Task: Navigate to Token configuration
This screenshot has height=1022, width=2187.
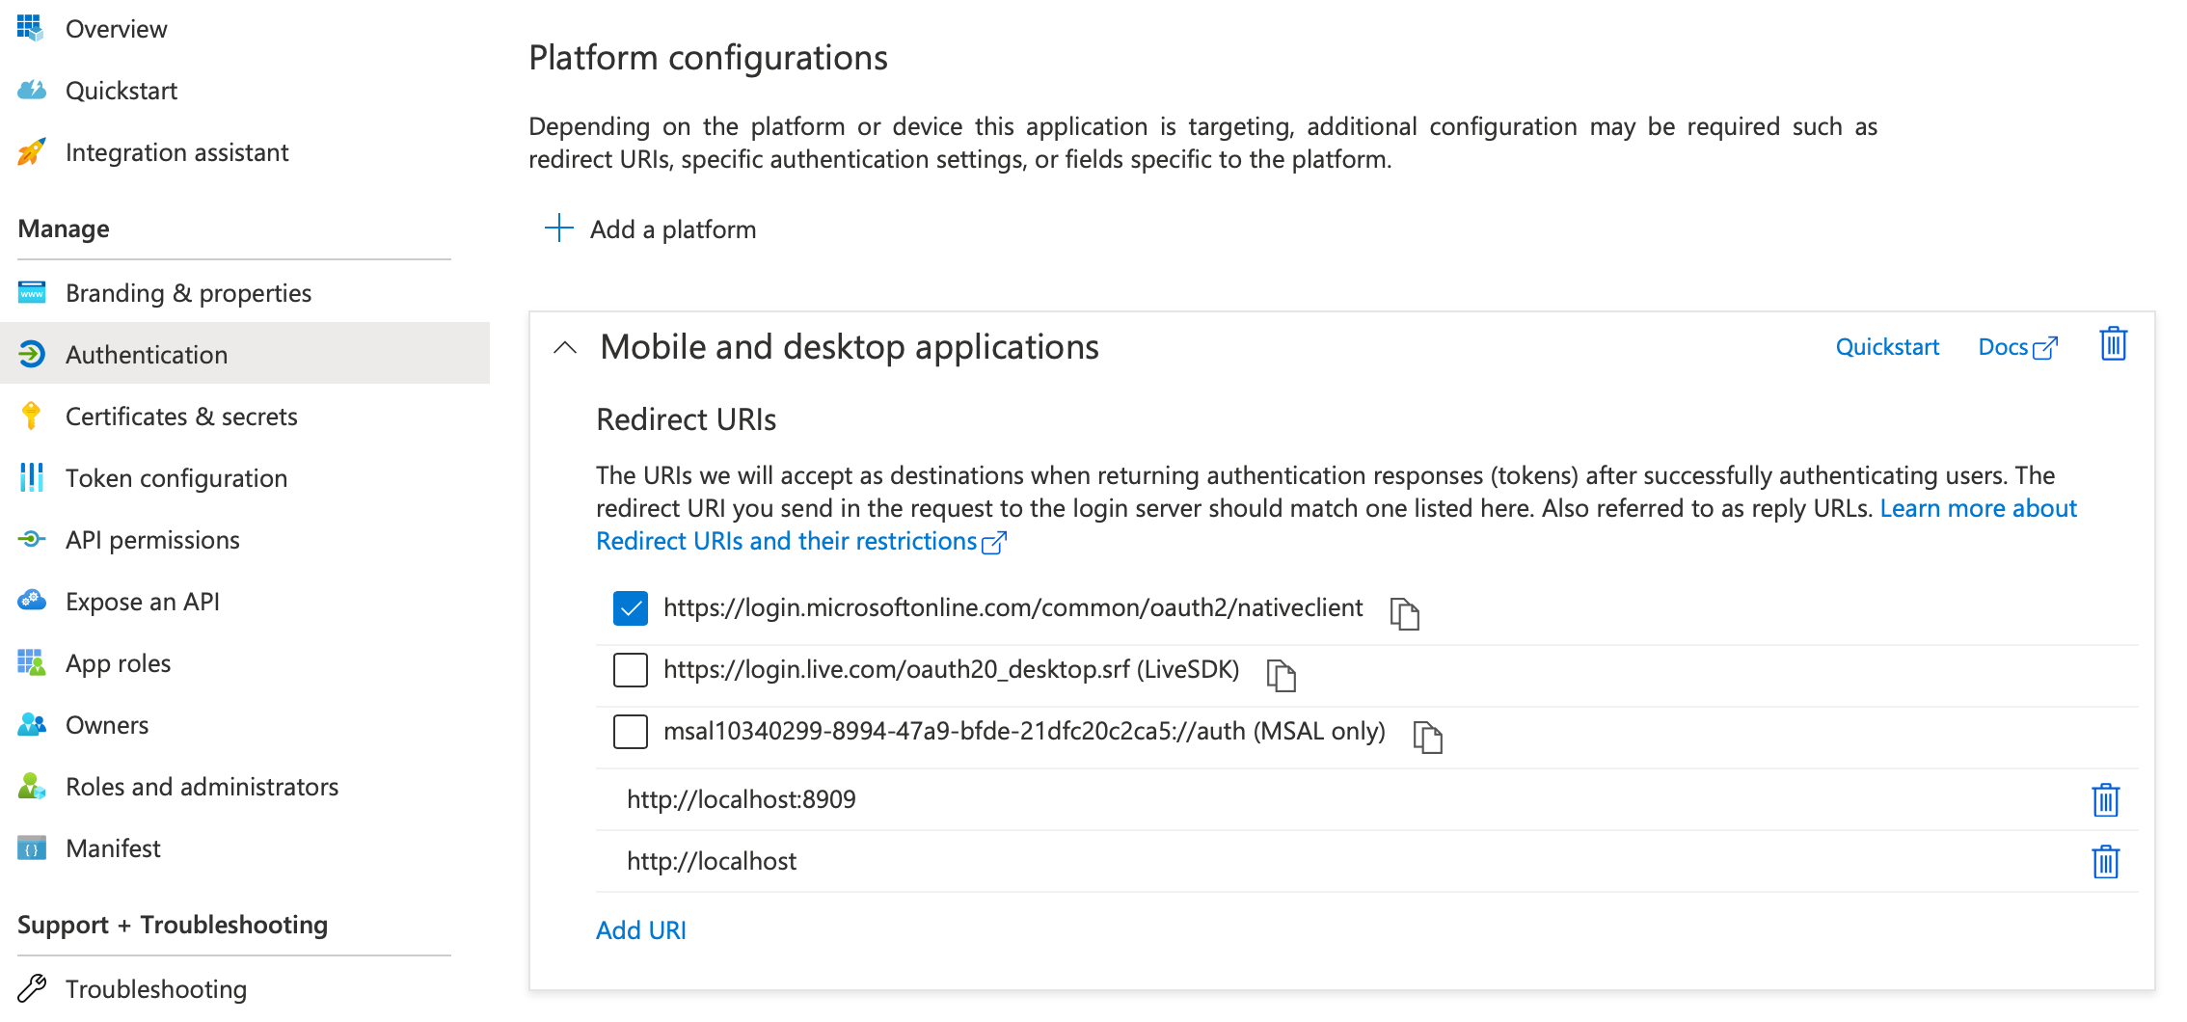Action: coord(176,478)
